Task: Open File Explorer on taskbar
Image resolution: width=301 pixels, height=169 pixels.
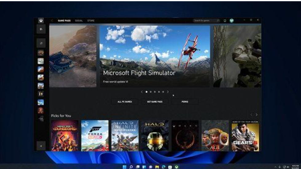Action: click(x=157, y=167)
